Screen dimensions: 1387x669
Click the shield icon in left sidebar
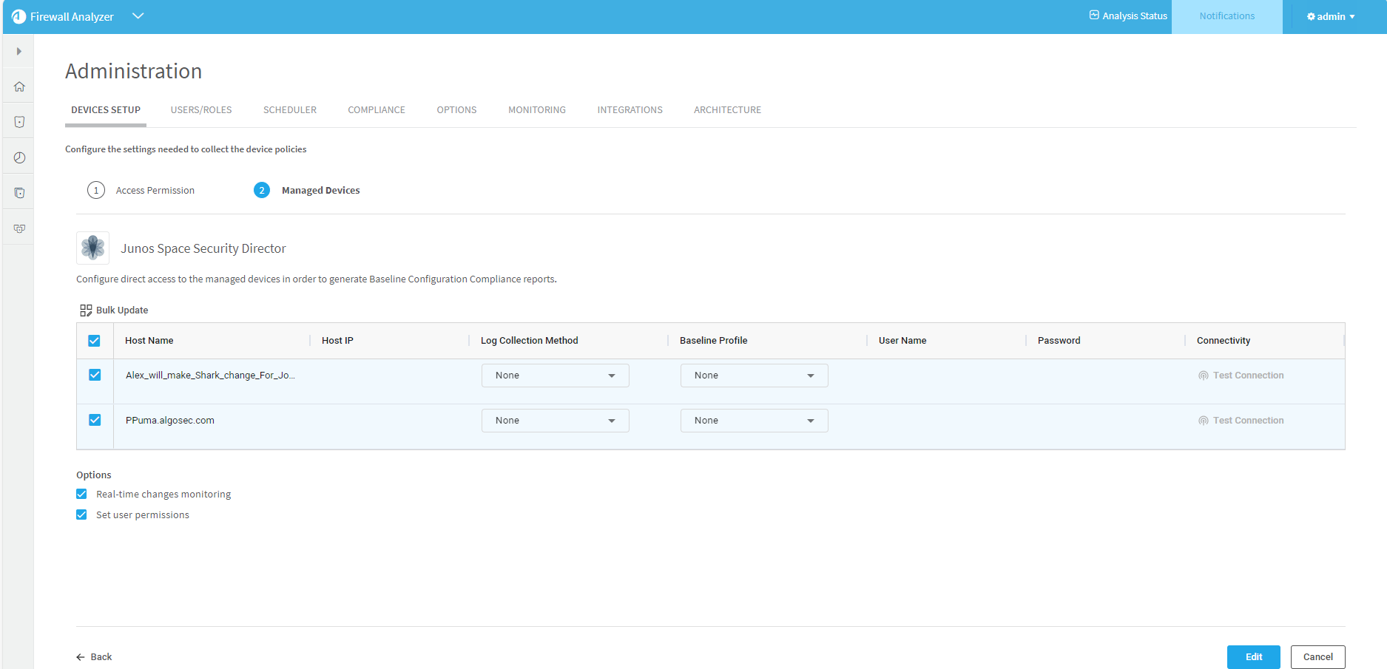click(19, 122)
